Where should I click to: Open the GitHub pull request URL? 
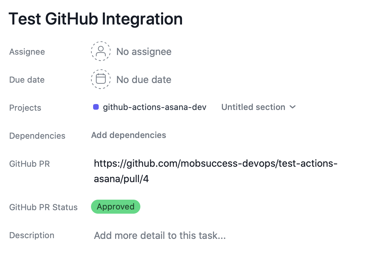coord(216,171)
